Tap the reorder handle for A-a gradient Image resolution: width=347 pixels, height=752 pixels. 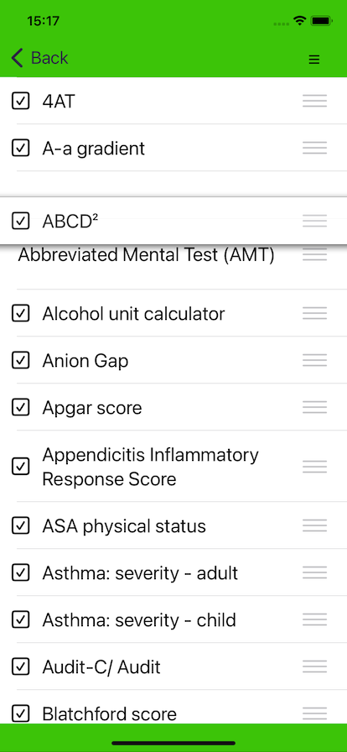click(314, 148)
